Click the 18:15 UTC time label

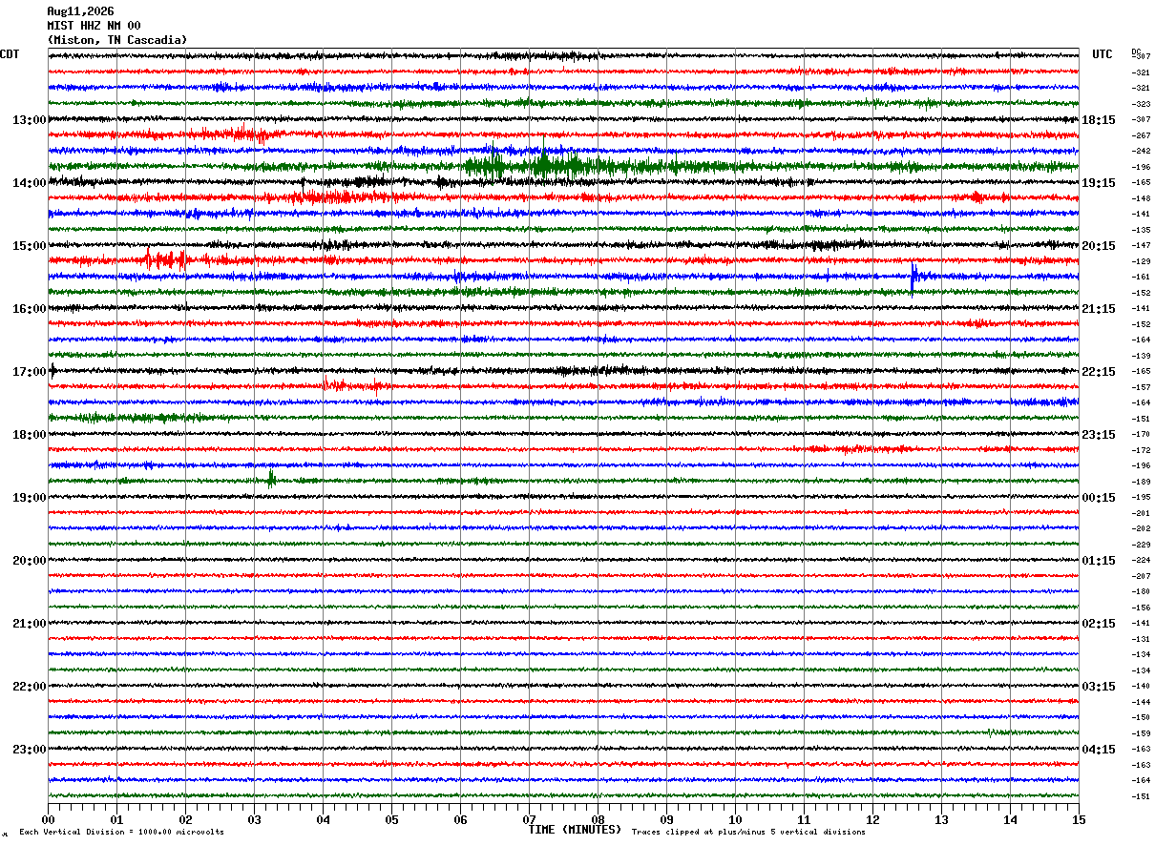pyautogui.click(x=1099, y=120)
